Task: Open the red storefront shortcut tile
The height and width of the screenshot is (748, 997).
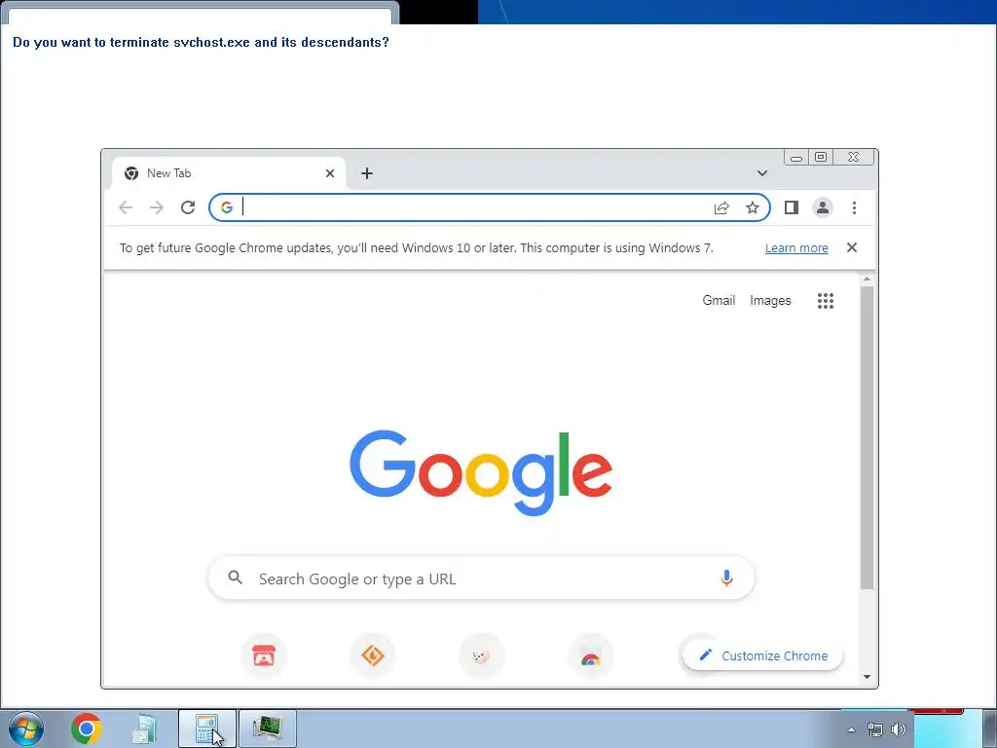Action: tap(264, 655)
